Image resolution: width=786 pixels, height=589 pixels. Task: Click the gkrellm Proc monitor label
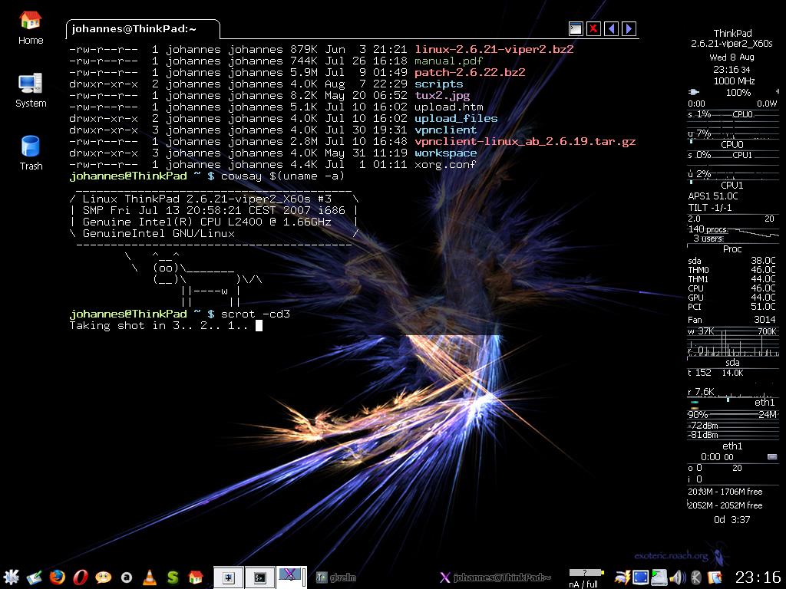[732, 249]
